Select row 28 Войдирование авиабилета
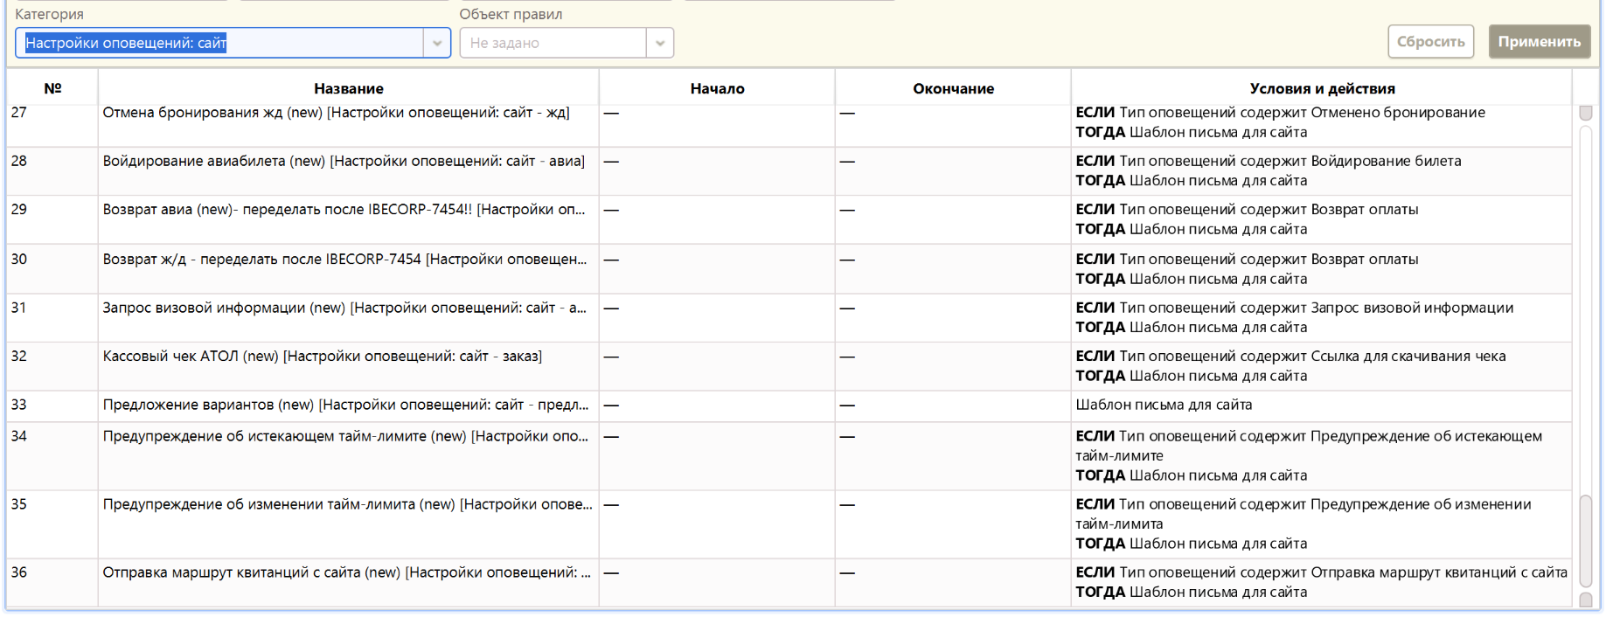Screen dimensions: 1606x617 pos(343,162)
